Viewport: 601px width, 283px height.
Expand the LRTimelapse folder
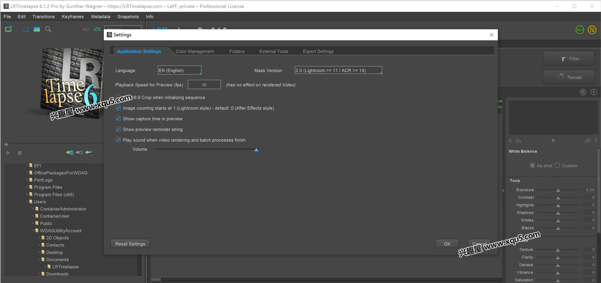point(45,267)
